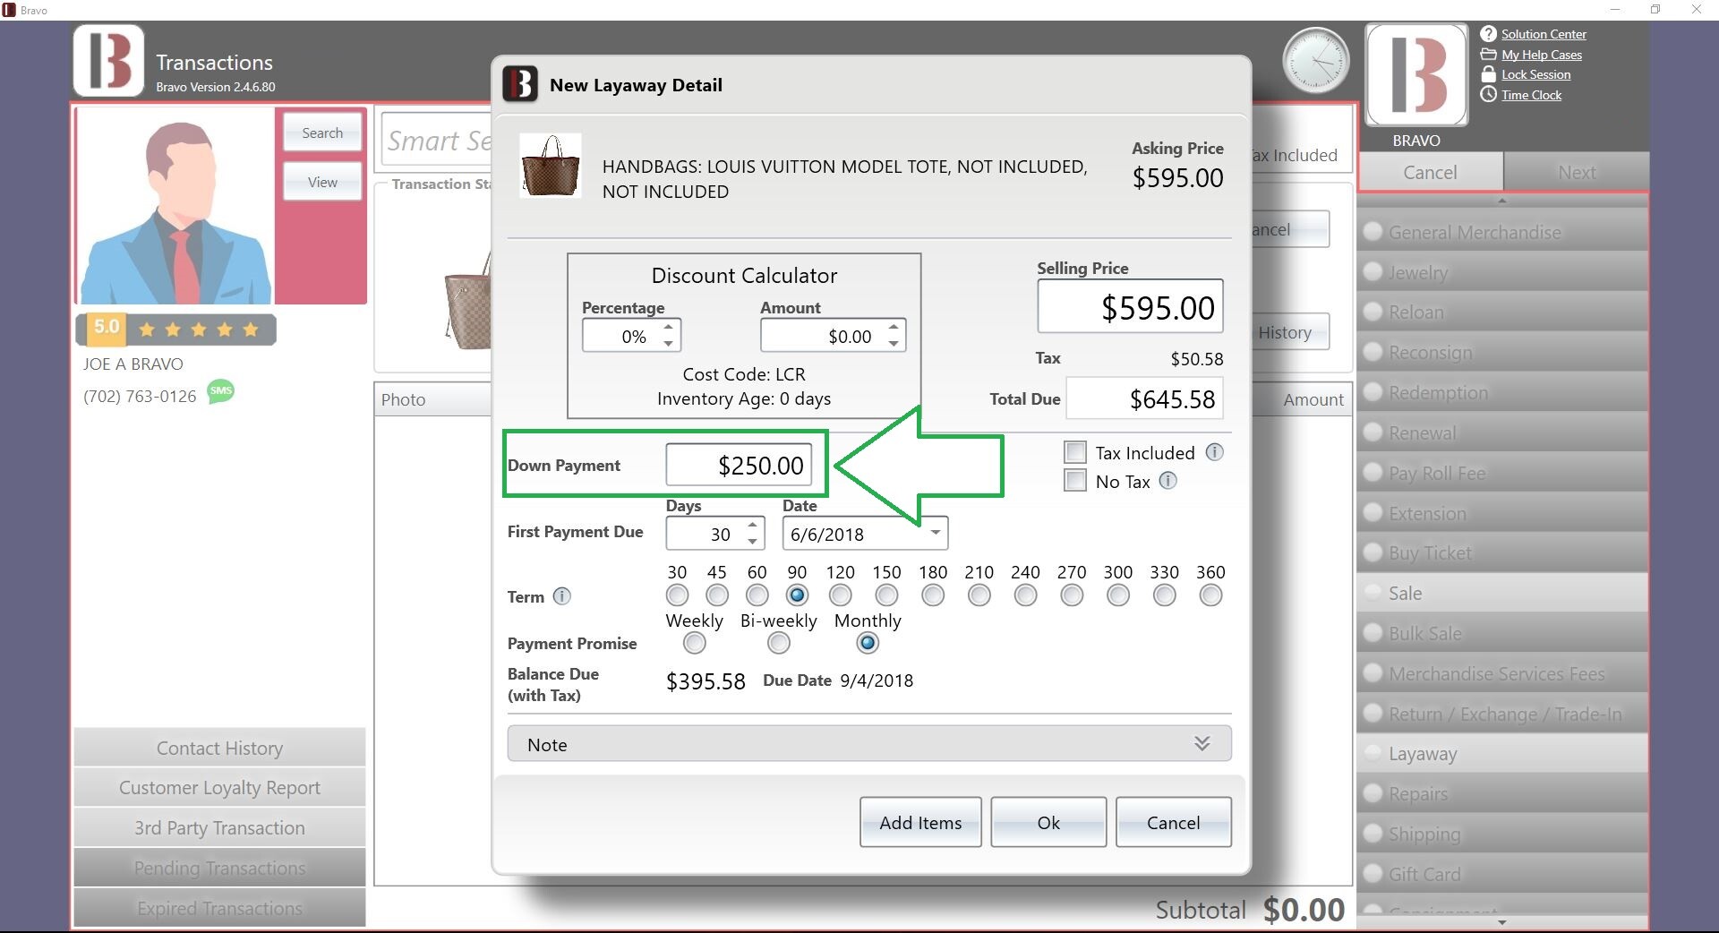Viewport: 1719px width, 933px height.
Task: Click the Total Due field
Action: pyautogui.click(x=1144, y=398)
